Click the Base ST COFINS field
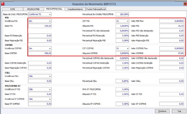 [x=40, y=104]
